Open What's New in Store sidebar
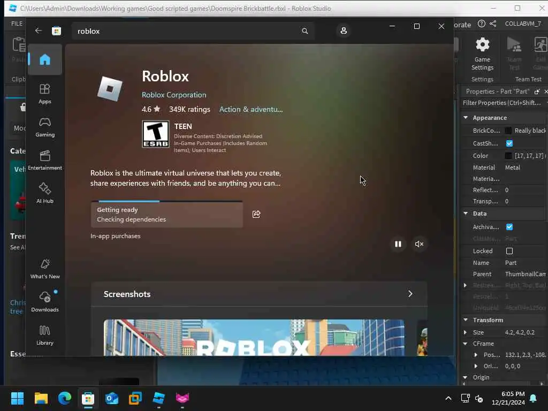Screen dimensions: 548x411 click(45, 269)
